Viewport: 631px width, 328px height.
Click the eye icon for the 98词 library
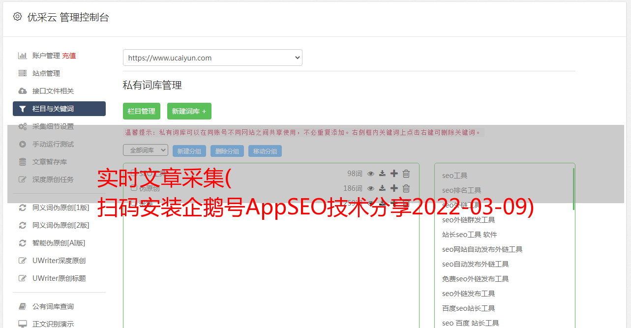pos(371,174)
